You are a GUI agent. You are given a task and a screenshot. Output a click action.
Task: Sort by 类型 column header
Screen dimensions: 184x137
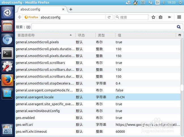[105, 35]
